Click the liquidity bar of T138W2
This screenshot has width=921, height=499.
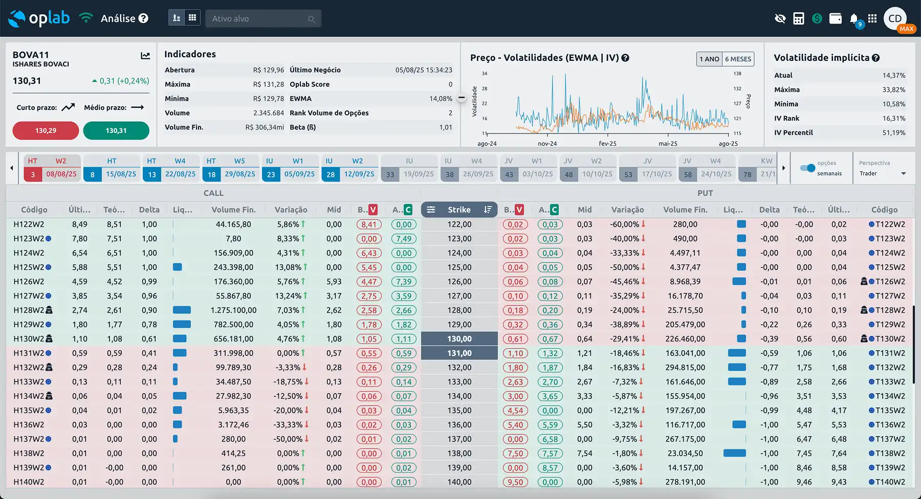tap(735, 453)
